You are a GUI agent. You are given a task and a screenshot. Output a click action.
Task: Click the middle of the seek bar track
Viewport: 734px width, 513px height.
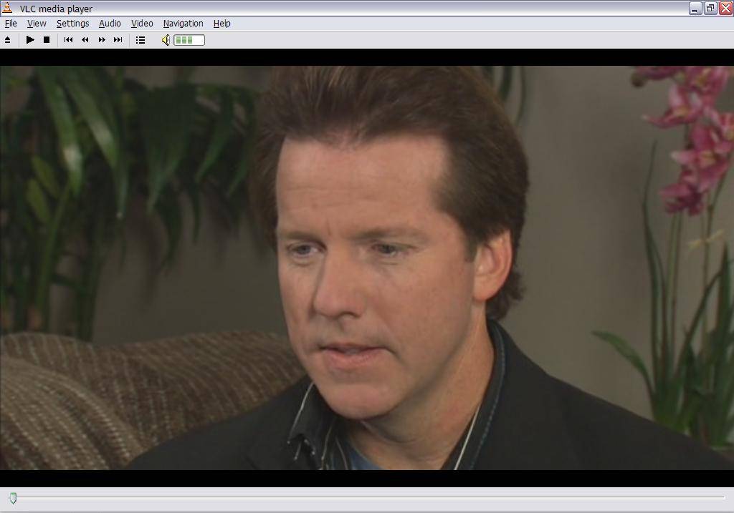coord(367,498)
